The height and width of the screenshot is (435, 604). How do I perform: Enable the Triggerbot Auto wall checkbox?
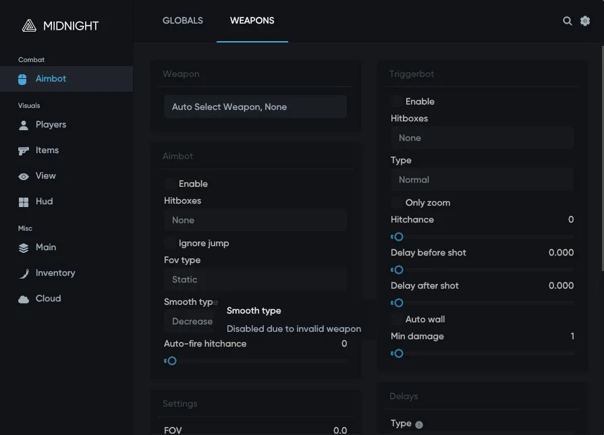coord(396,319)
